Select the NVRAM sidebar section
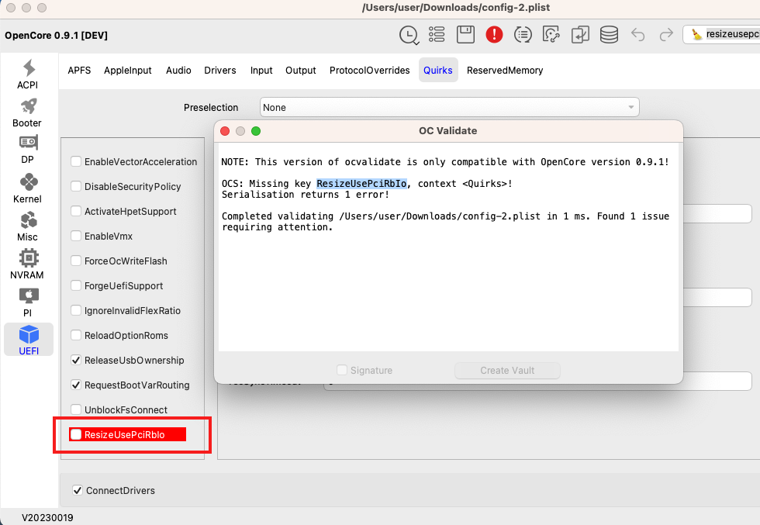760x525 pixels. (x=28, y=264)
